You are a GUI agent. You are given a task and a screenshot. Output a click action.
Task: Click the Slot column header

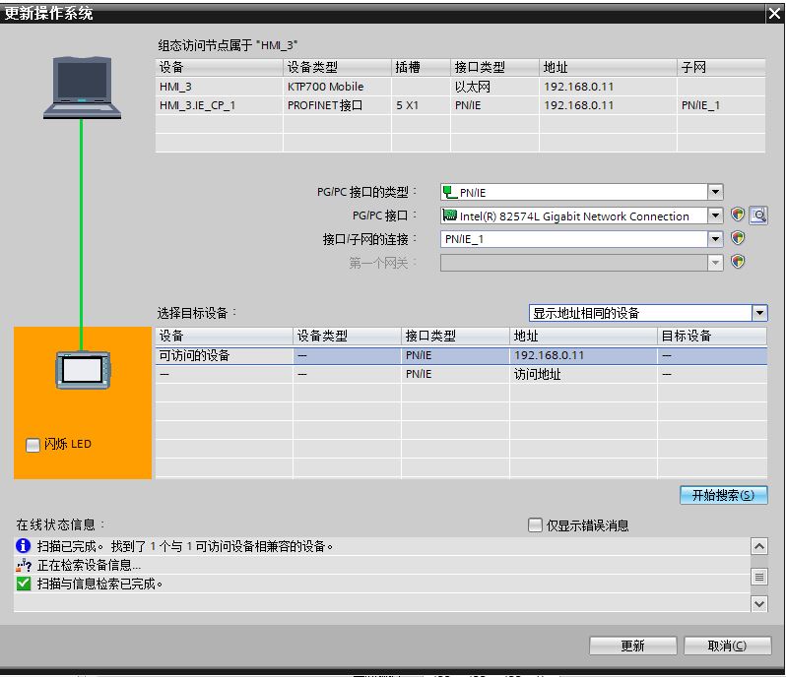pos(421,67)
